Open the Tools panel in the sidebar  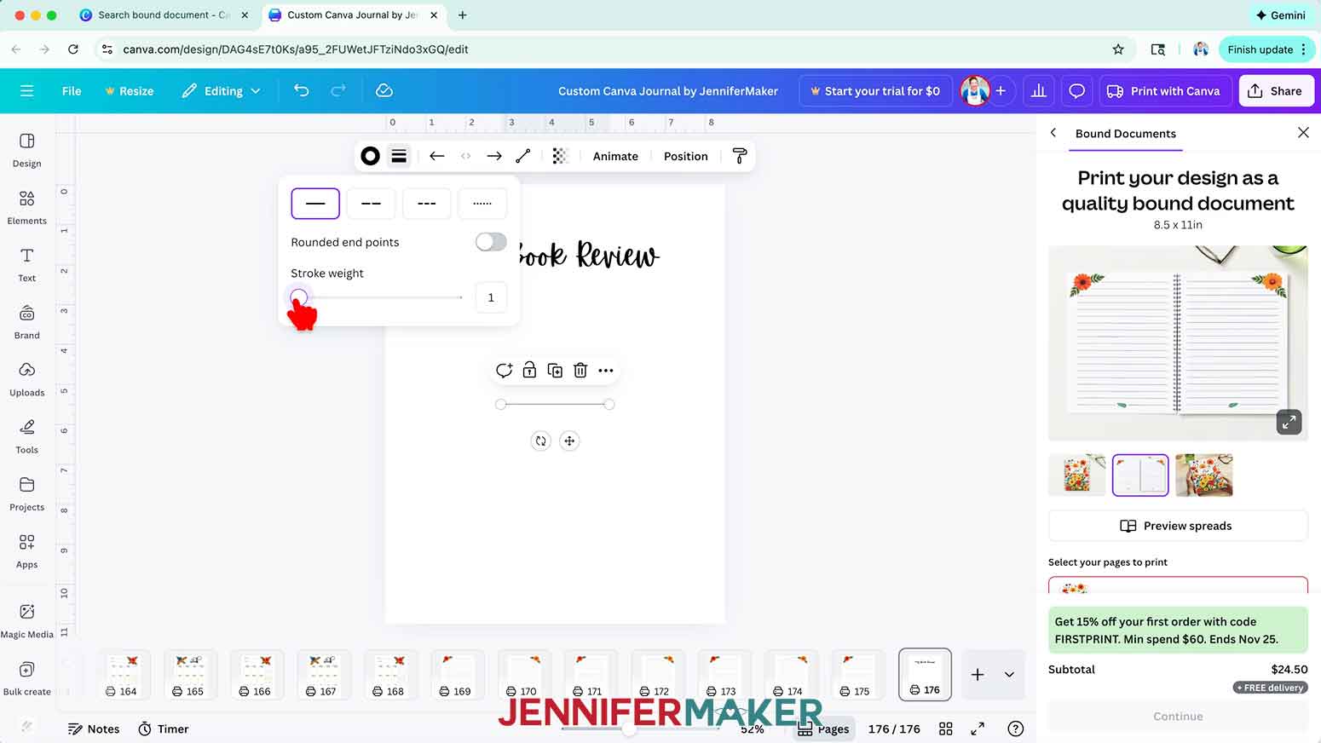27,435
